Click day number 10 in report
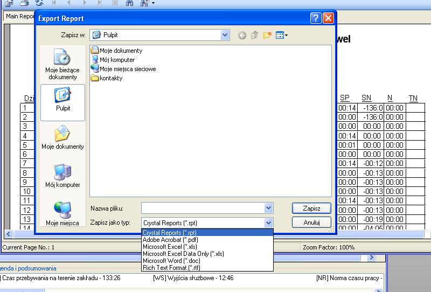 point(26,191)
